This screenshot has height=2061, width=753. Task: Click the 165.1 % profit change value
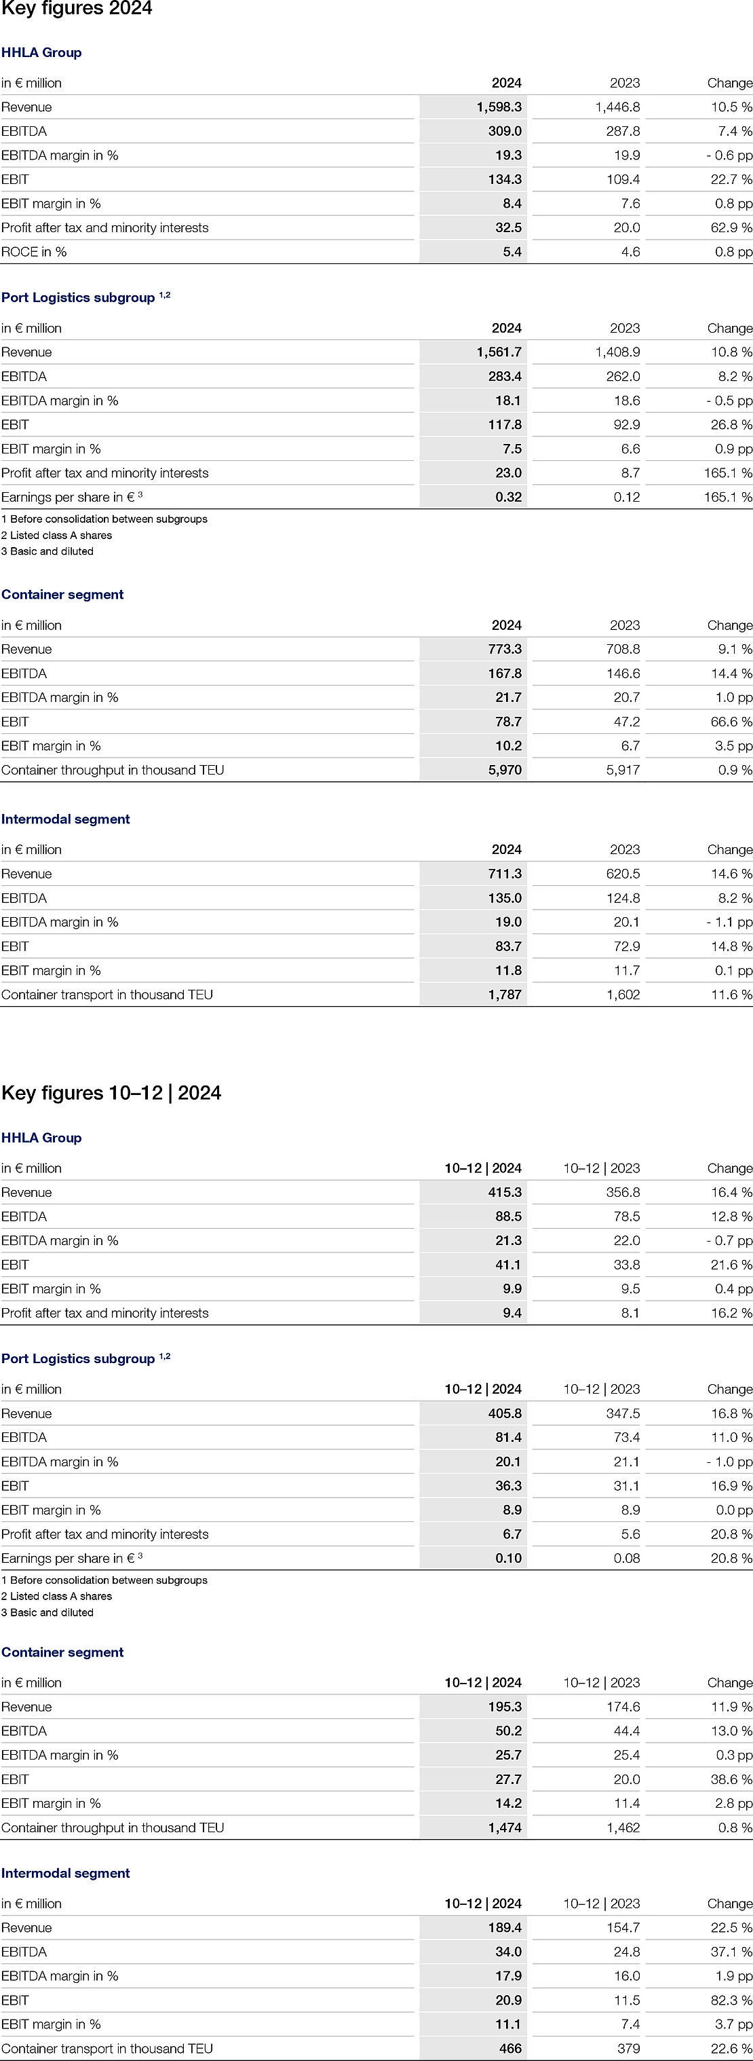click(x=727, y=473)
